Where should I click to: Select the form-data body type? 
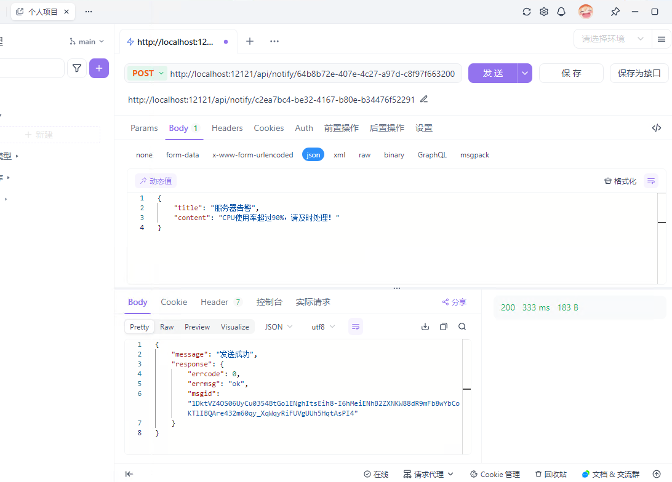(x=183, y=155)
